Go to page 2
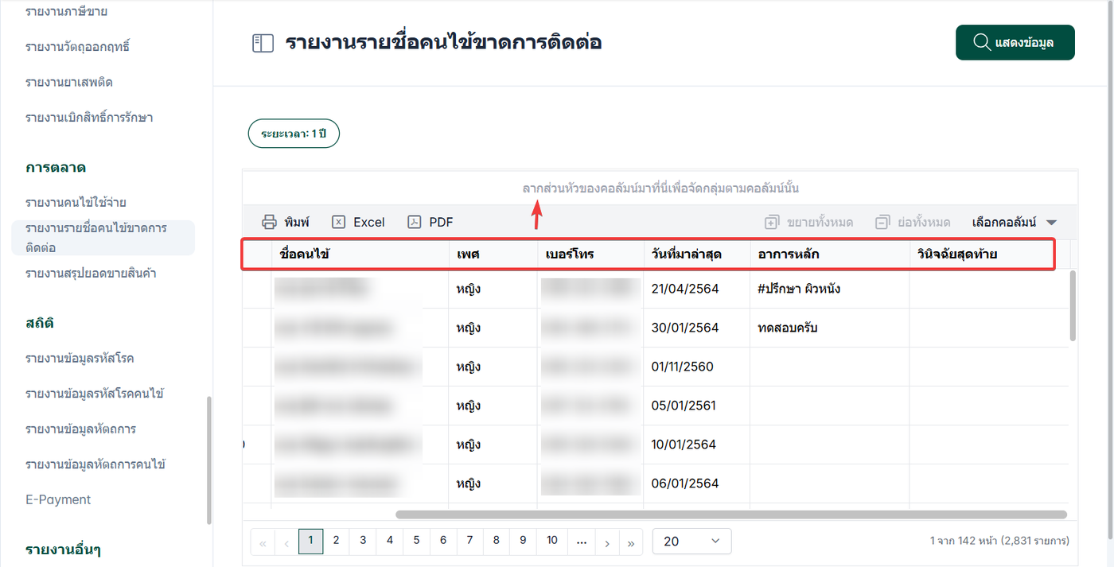This screenshot has height=567, width=1114. 337,542
